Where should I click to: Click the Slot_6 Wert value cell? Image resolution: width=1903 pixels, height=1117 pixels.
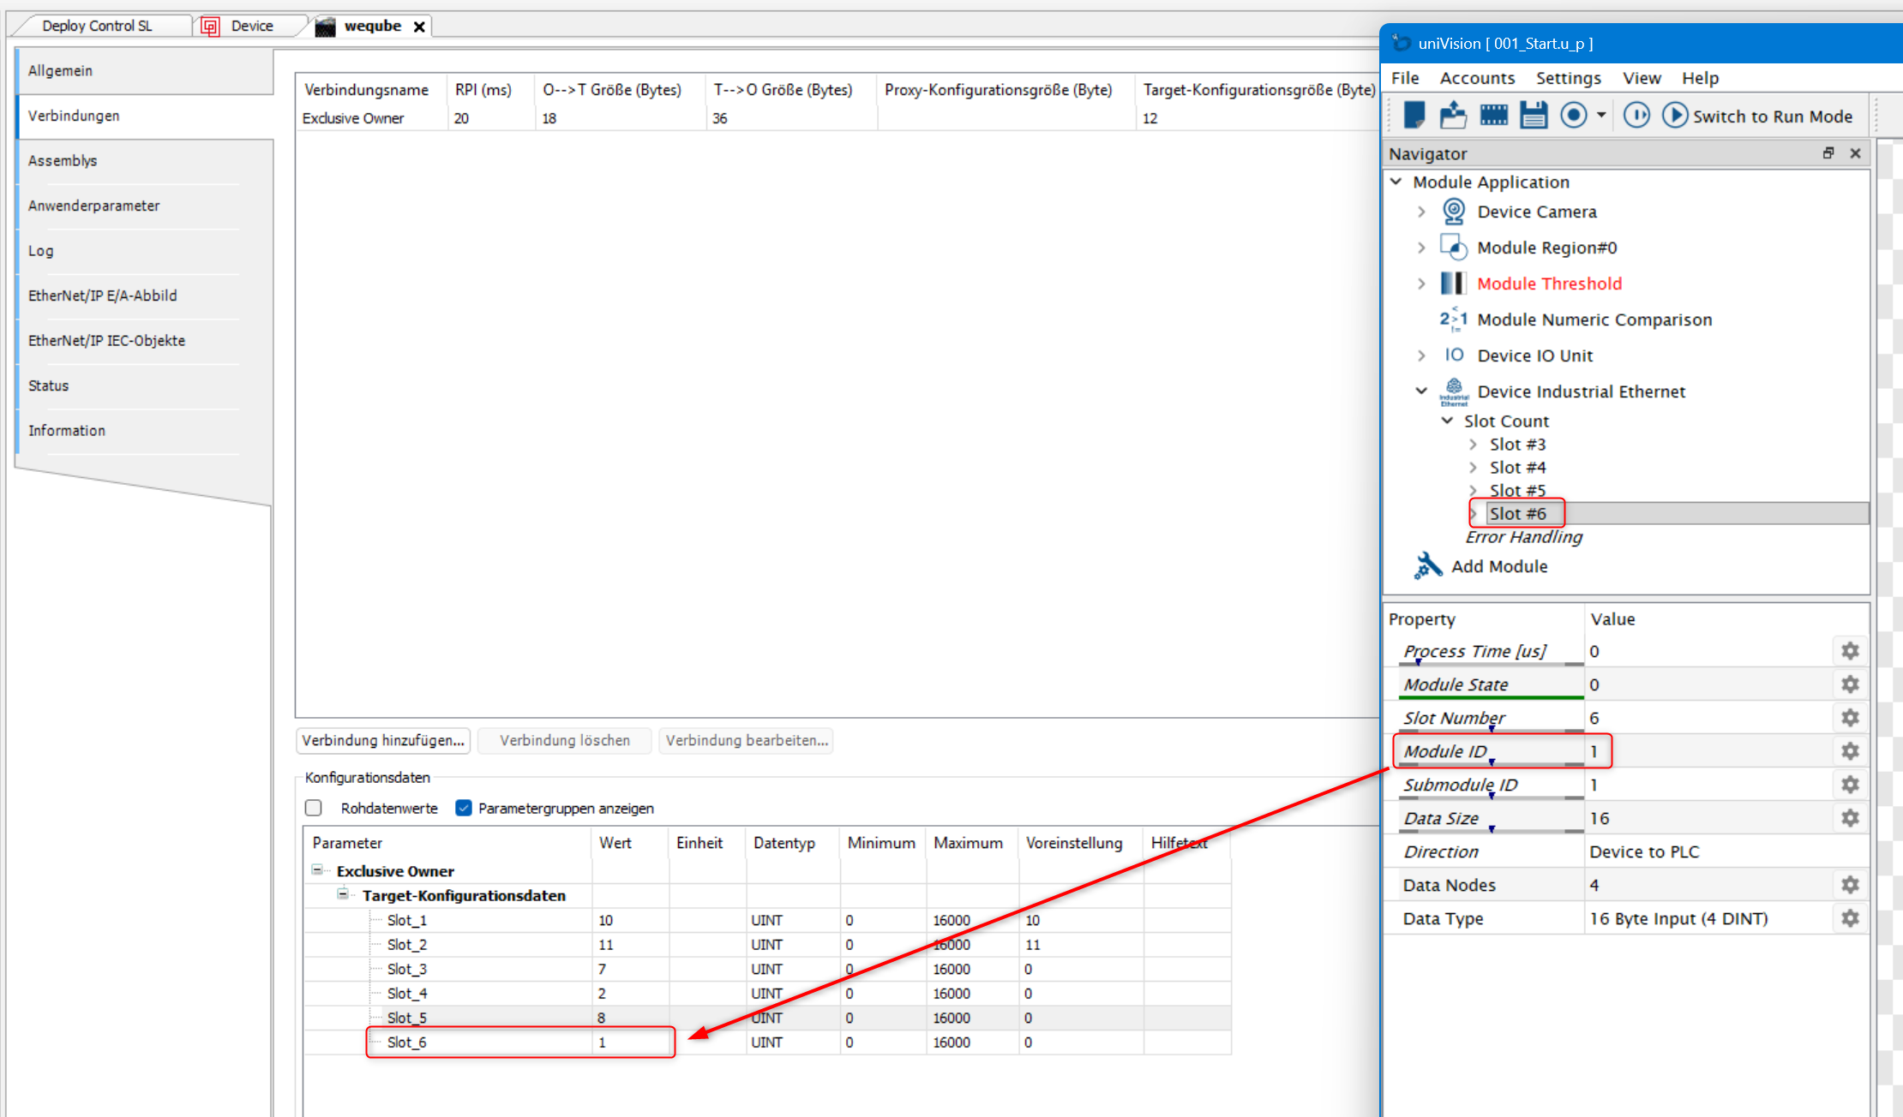tap(629, 1042)
